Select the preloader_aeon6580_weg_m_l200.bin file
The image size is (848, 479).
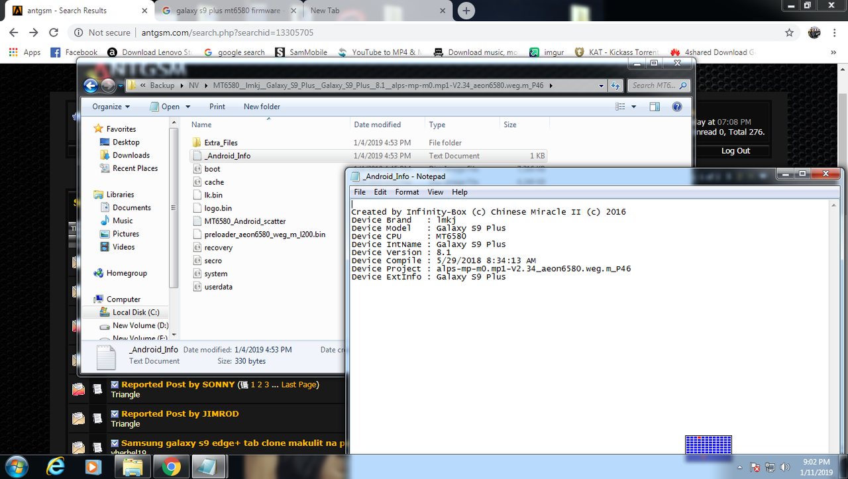click(265, 235)
